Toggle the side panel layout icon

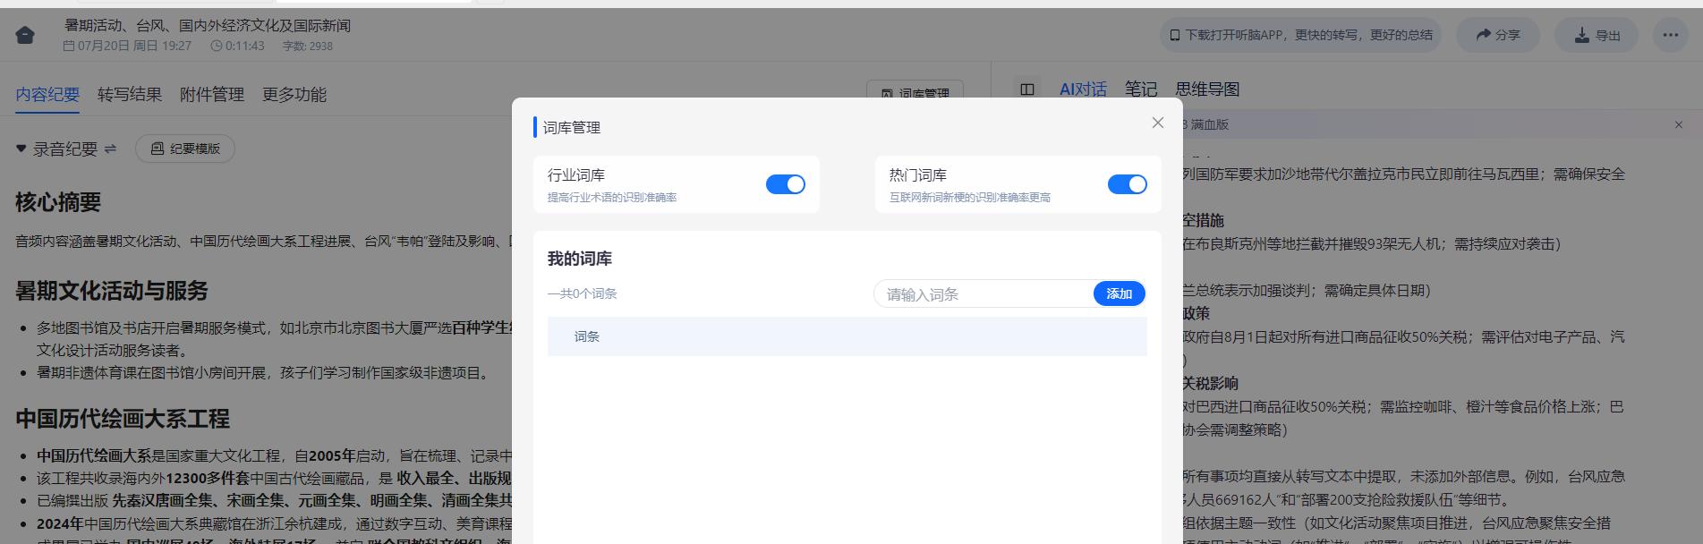pos(1027,89)
